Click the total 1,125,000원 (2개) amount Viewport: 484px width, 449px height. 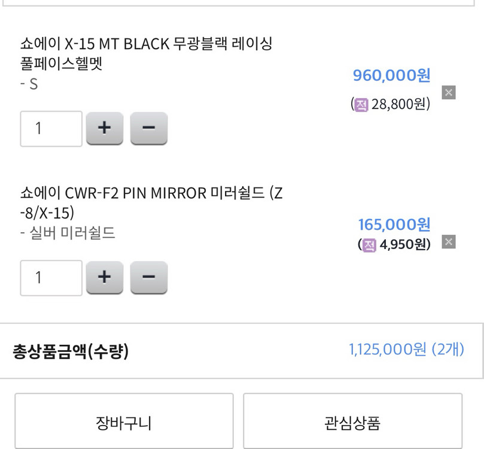(x=406, y=350)
